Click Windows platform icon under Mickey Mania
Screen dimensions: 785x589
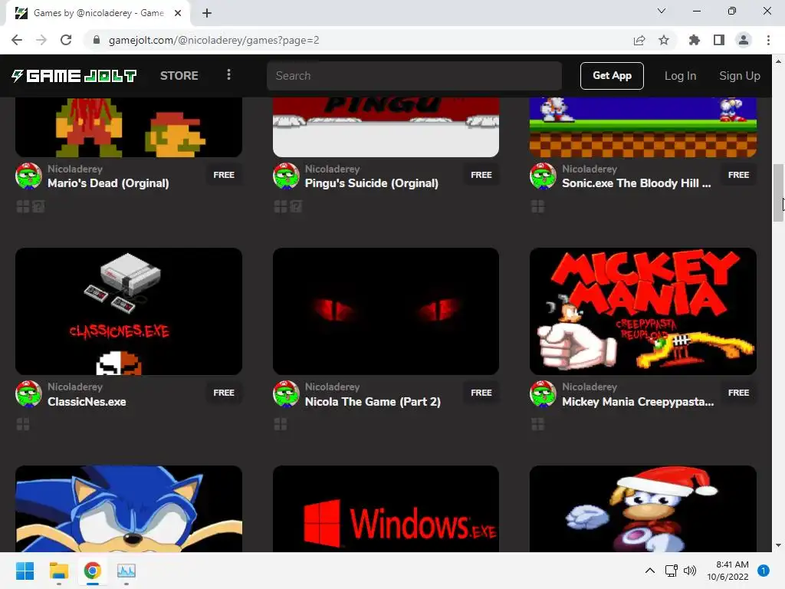(537, 424)
